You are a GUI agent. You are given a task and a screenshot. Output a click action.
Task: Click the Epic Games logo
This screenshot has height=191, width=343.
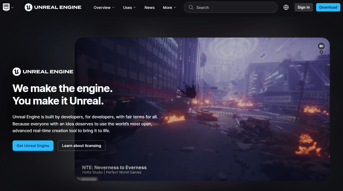(x=6, y=7)
